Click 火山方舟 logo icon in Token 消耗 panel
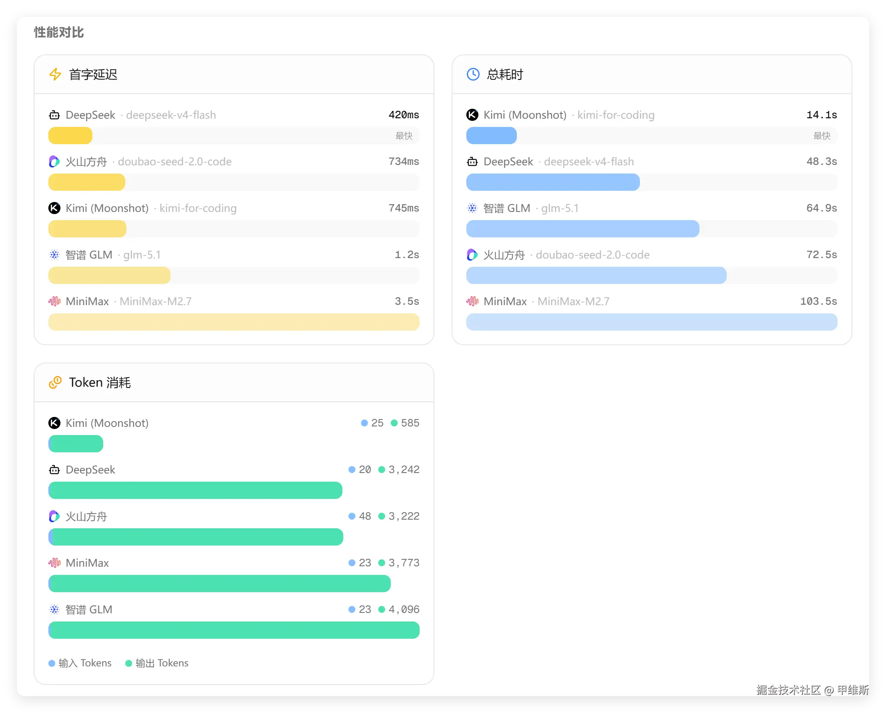The height and width of the screenshot is (713, 886). [x=54, y=516]
